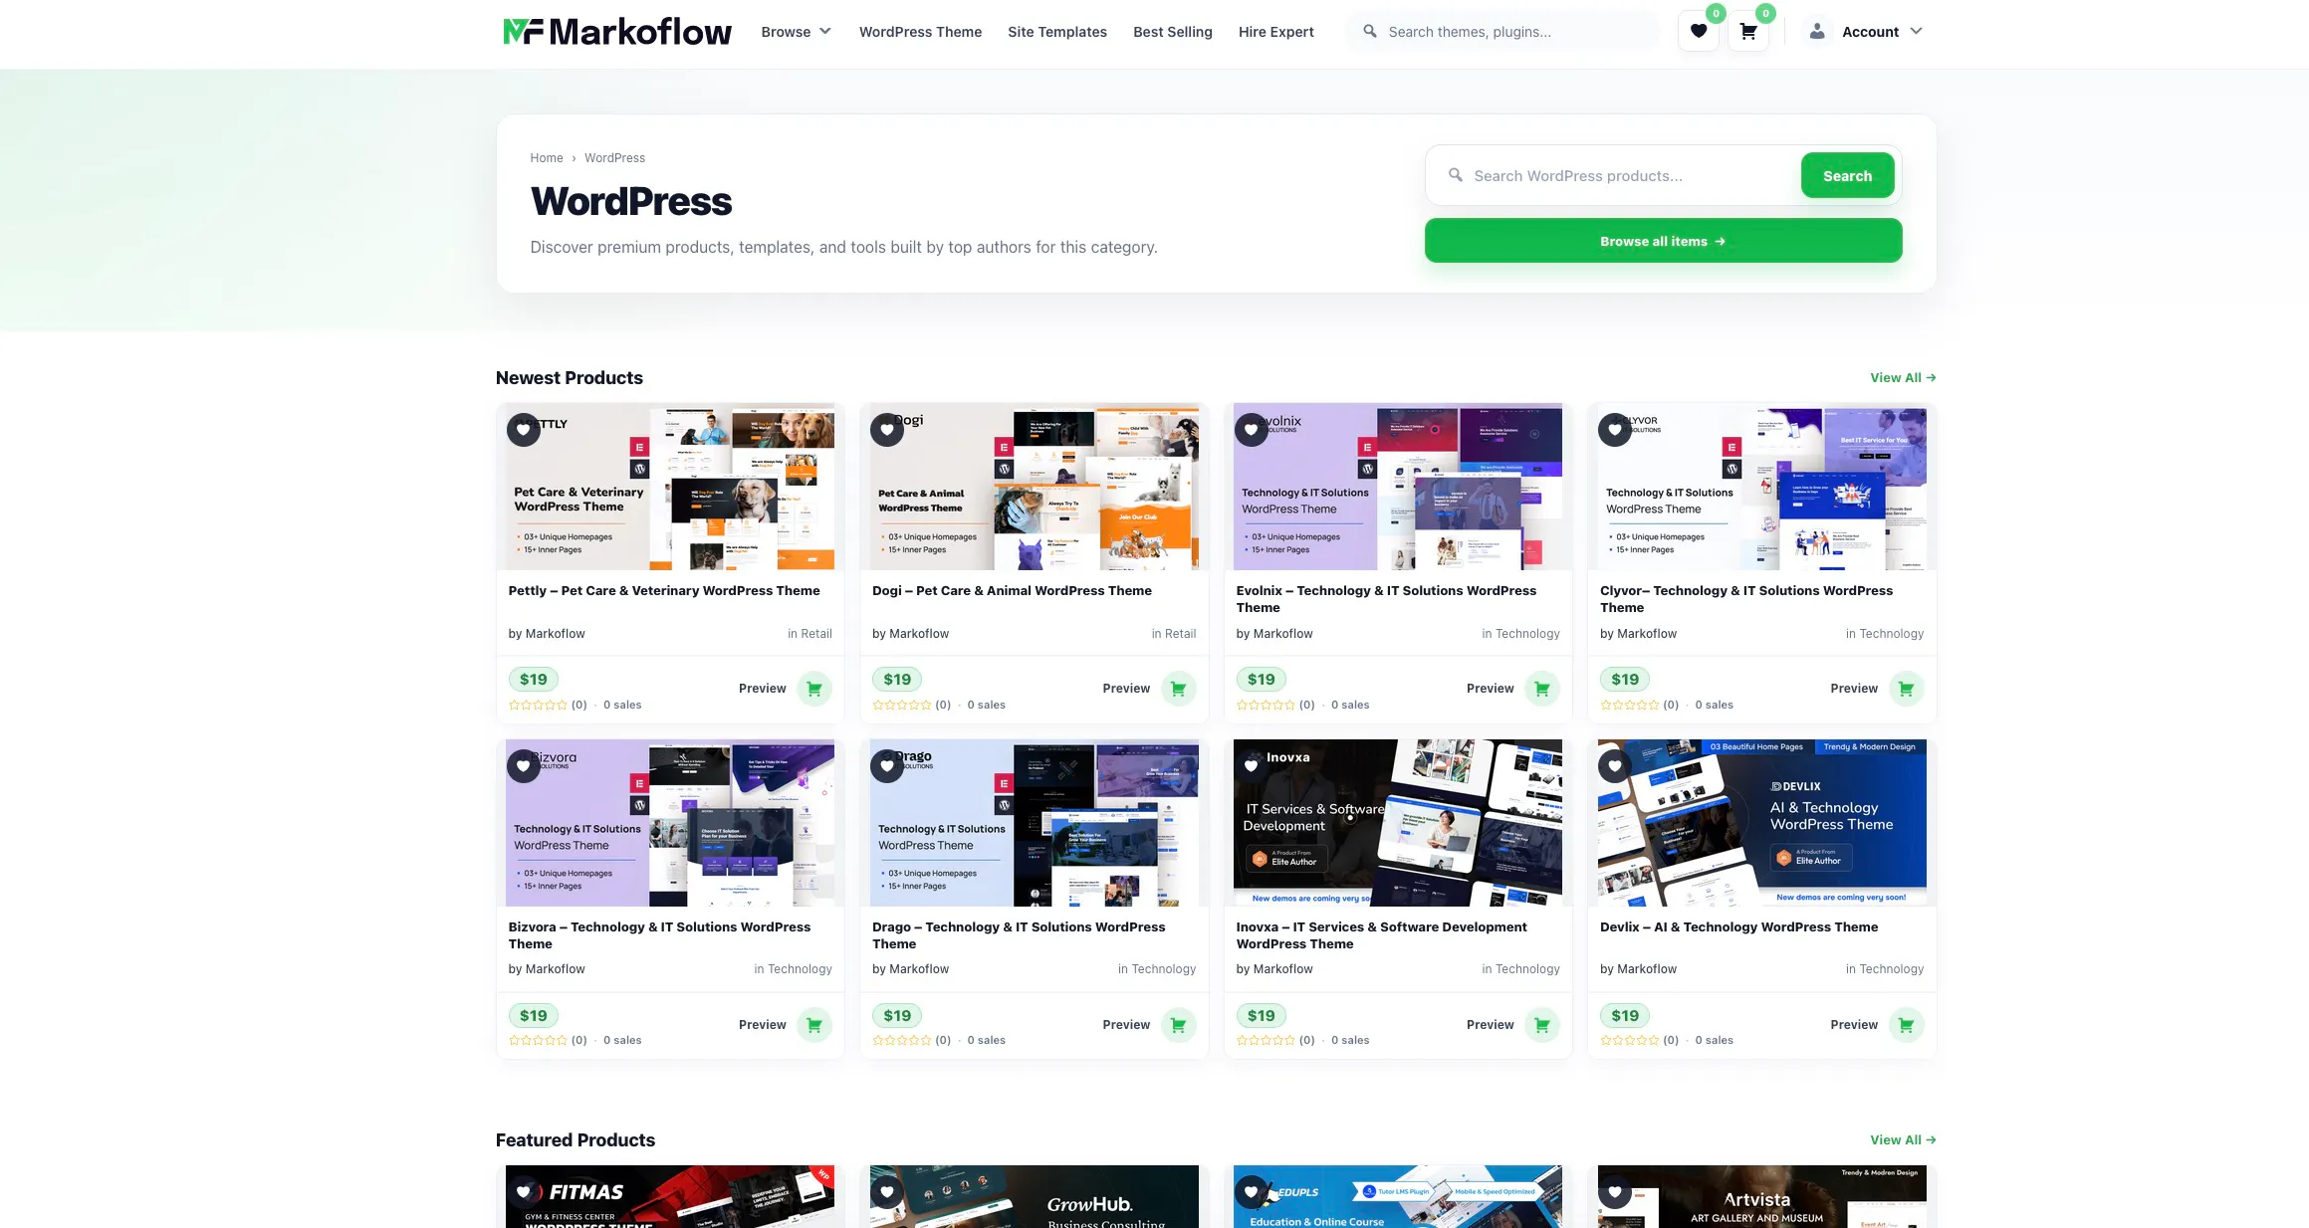Image resolution: width=2309 pixels, height=1228 pixels.
Task: Favorite the Inovxa theme with heart icon
Action: click(x=1252, y=766)
